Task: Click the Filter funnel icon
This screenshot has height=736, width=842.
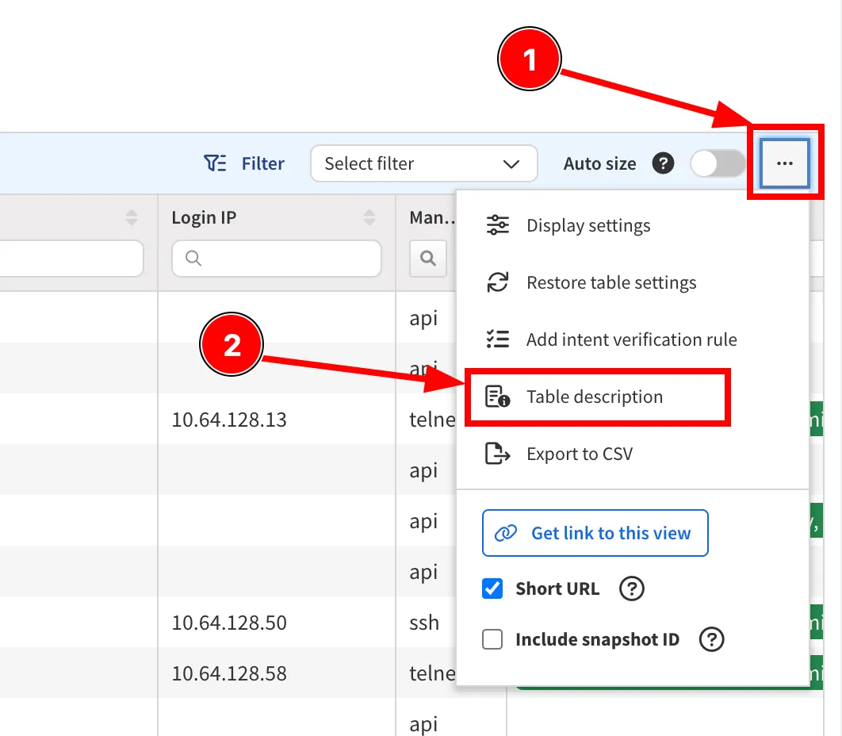Action: 215,163
